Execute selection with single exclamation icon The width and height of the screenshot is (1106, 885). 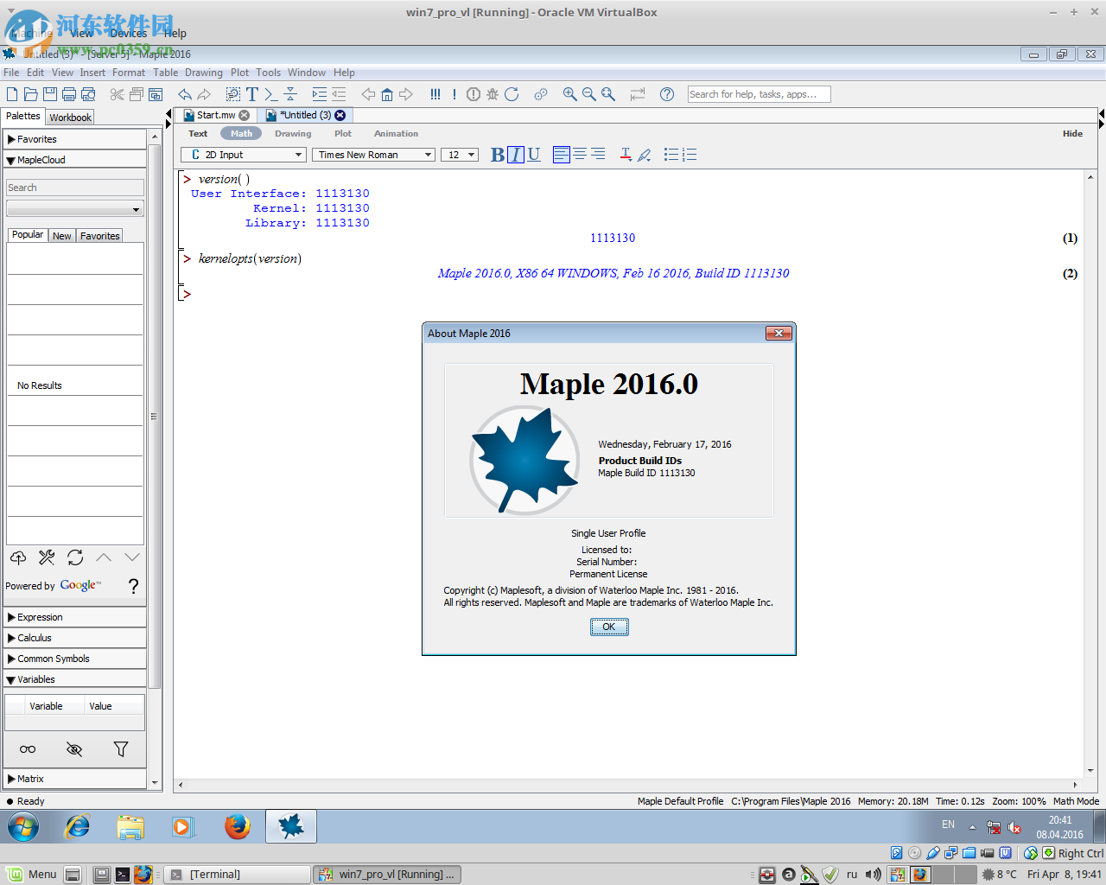tap(454, 94)
